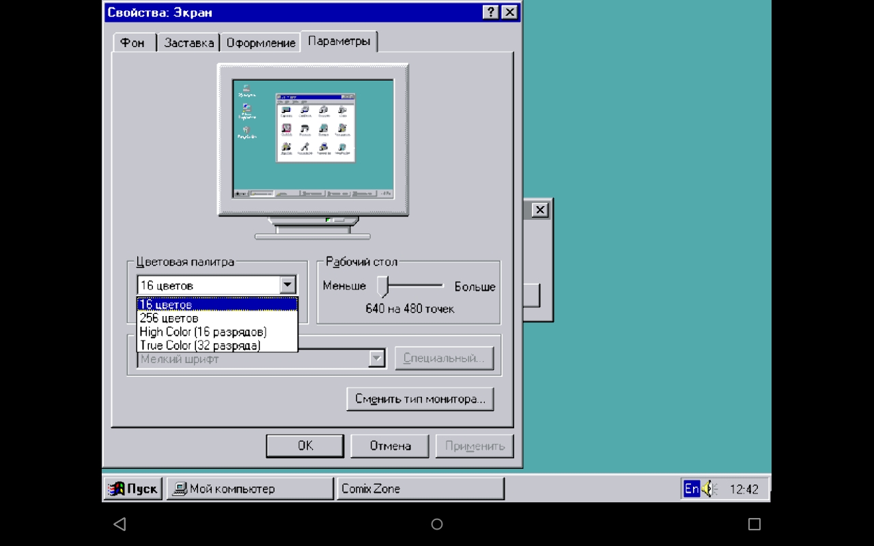874x546 pixels.
Task: Open the Пуск start menu
Action: tap(133, 489)
